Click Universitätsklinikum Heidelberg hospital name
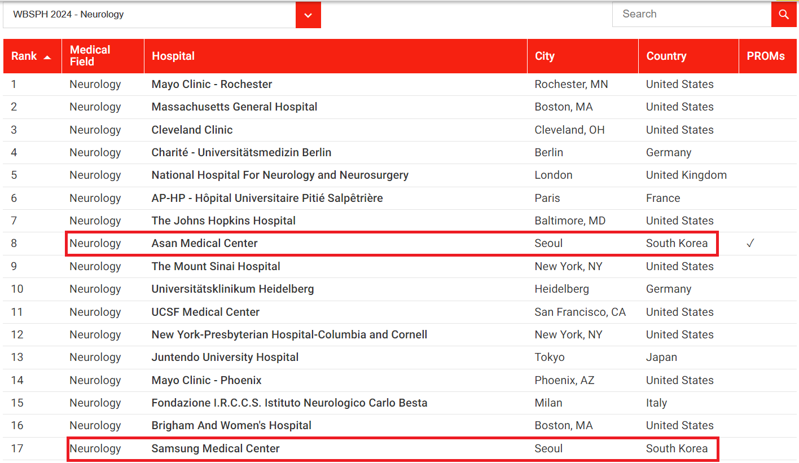Image resolution: width=799 pixels, height=463 pixels. pyautogui.click(x=232, y=289)
